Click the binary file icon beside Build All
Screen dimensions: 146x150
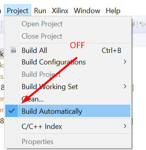[x=13, y=50]
